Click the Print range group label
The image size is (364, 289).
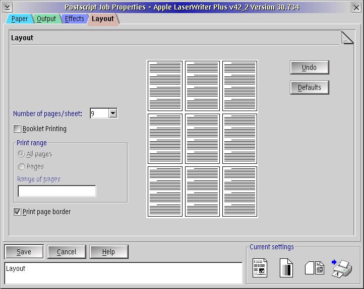pyautogui.click(x=32, y=143)
